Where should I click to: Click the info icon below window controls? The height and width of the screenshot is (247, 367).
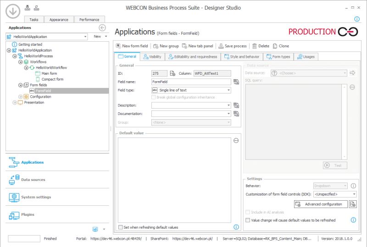tap(357, 19)
